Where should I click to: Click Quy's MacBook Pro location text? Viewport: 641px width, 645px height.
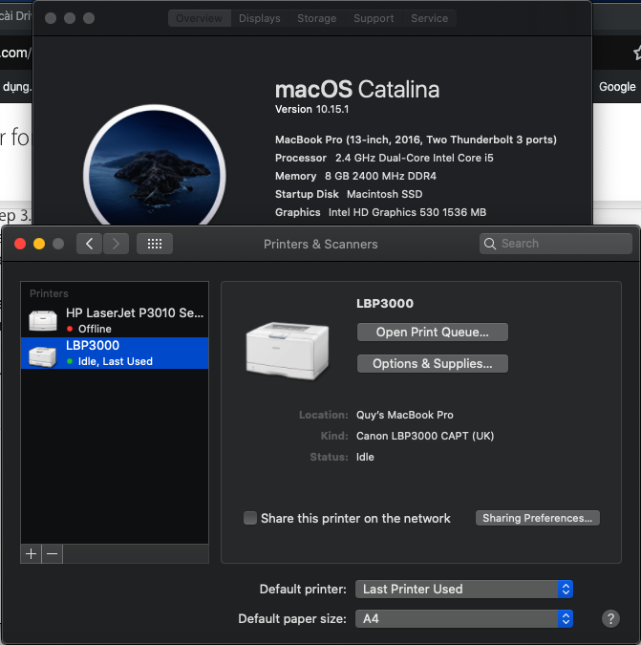coord(405,415)
